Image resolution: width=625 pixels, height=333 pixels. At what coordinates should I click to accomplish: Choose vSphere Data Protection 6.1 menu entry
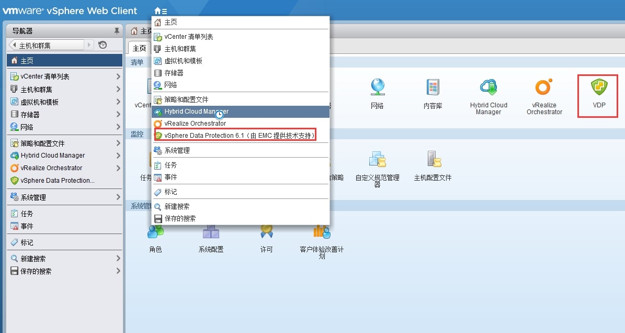pos(241,136)
